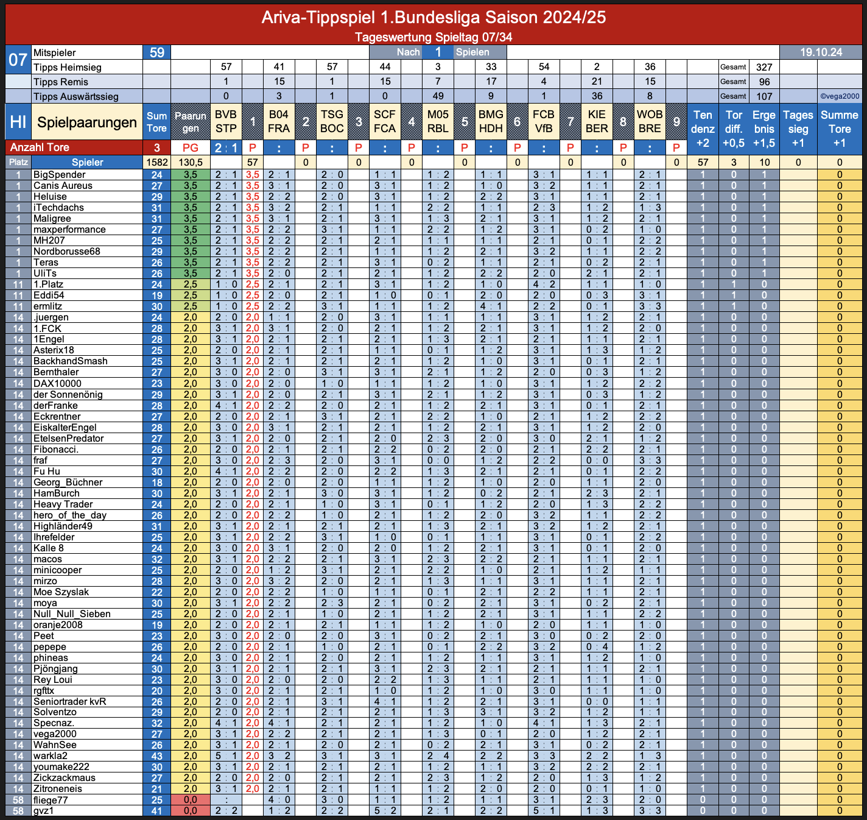Click the 'B04 FRA' match header
The image size is (867, 820).
coord(279,122)
